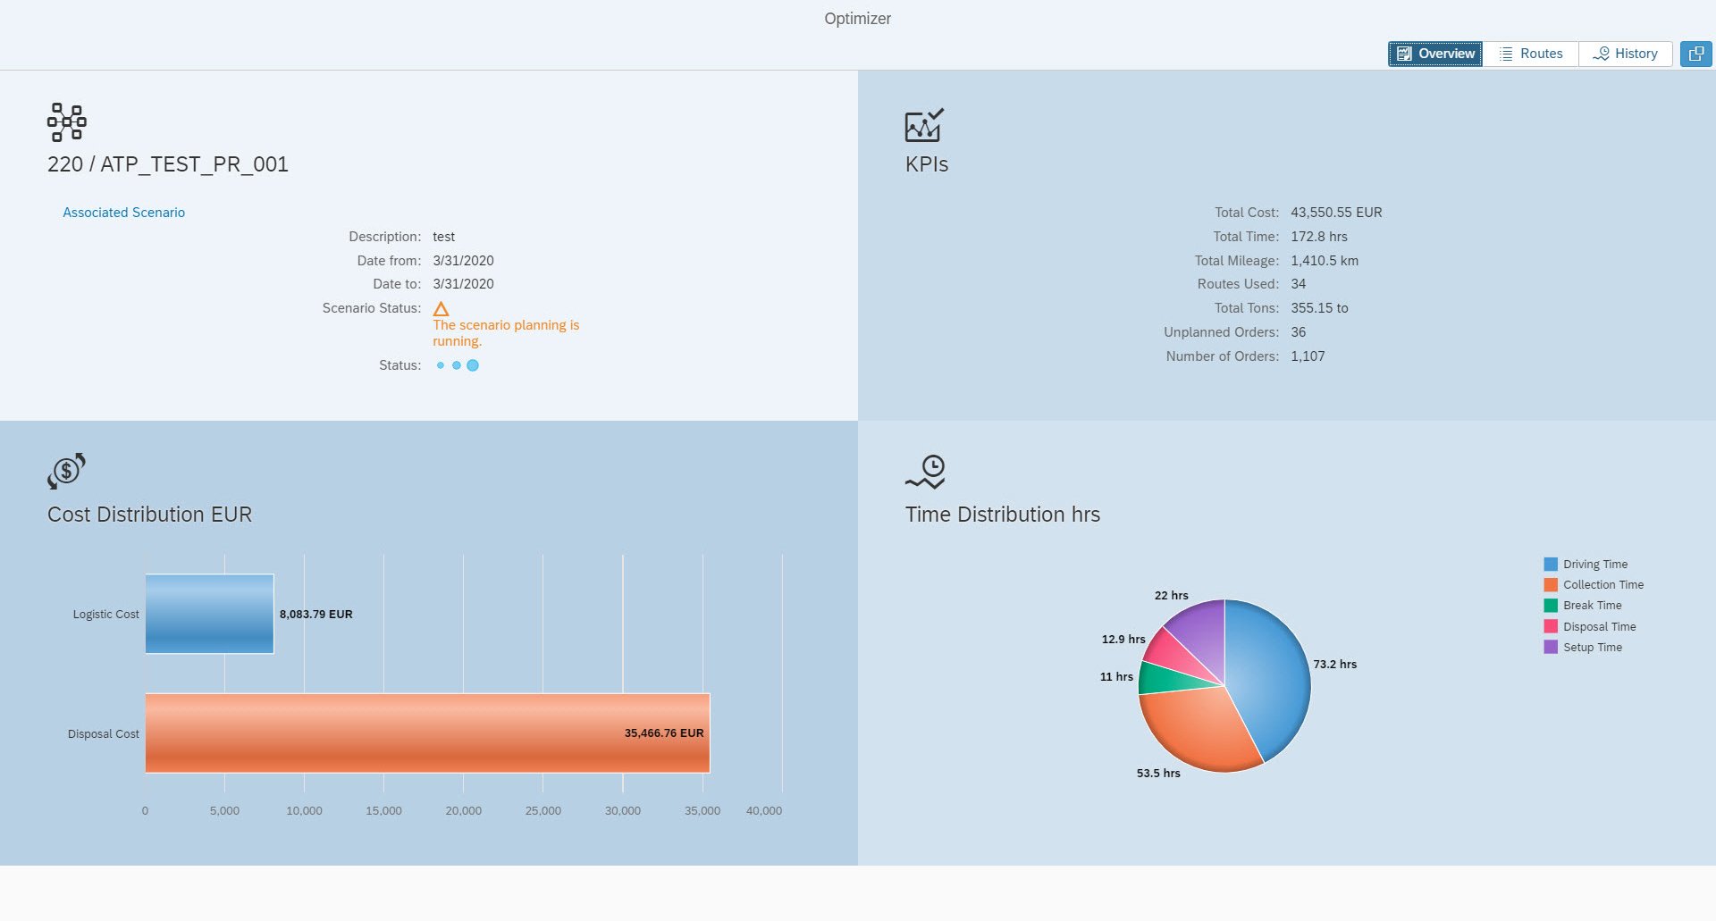
Task: Click the Number of Orders value 1,107
Action: [1308, 356]
